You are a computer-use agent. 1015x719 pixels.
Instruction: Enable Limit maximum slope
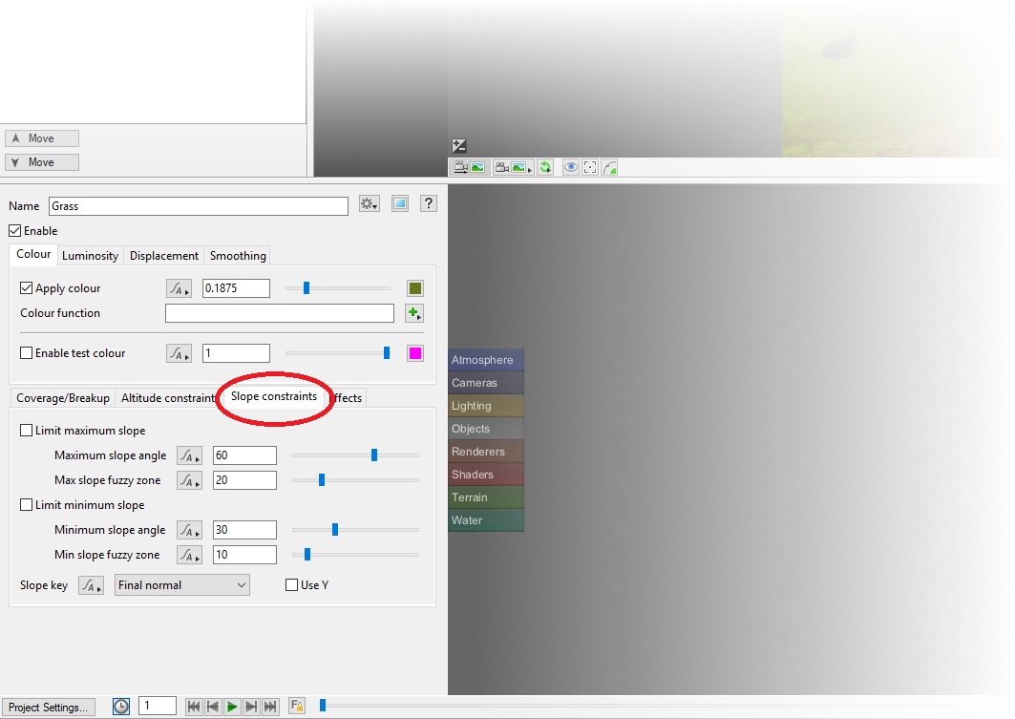click(x=26, y=431)
